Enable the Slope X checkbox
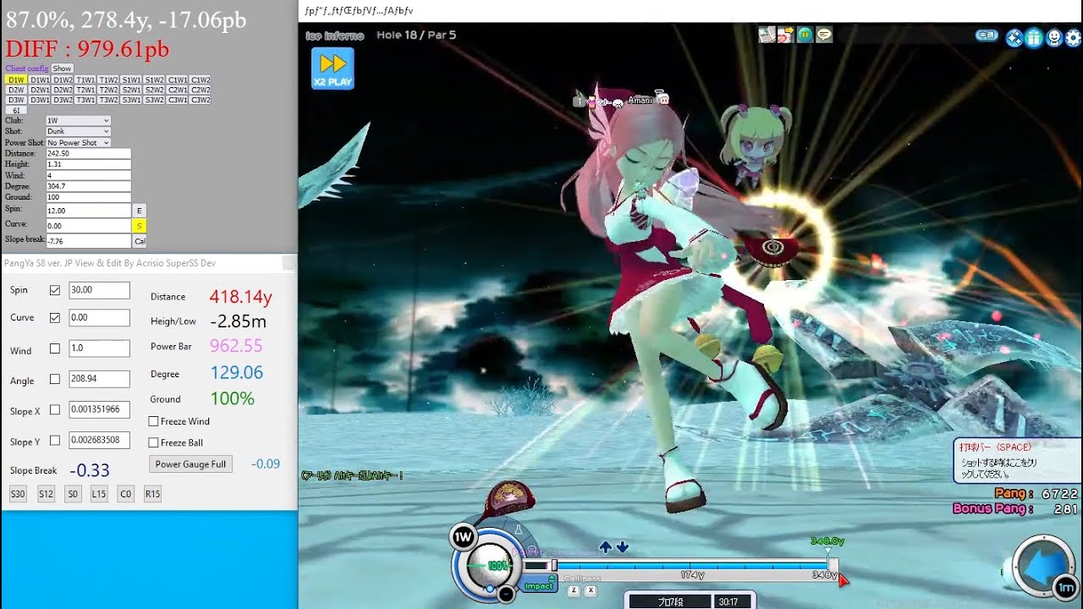The width and height of the screenshot is (1083, 609). (x=55, y=409)
